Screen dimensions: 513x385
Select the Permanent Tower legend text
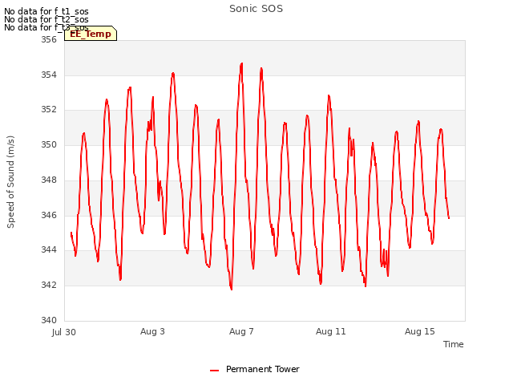262,369
